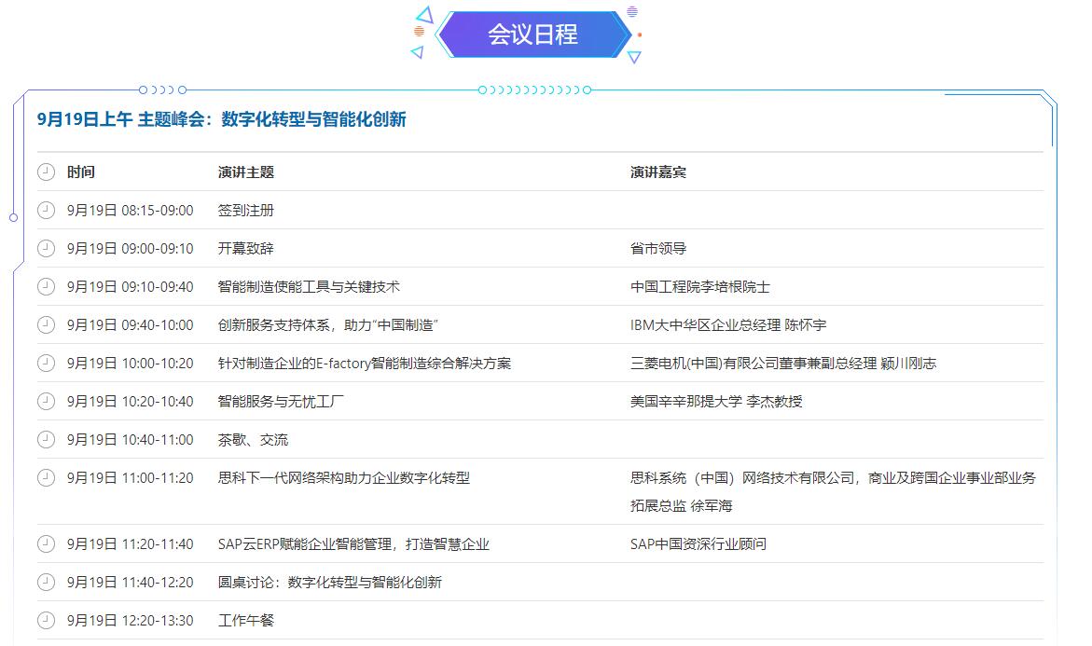Click the E-factory智能制造综合解决方案 topic
The image size is (1092, 646).
(x=365, y=364)
